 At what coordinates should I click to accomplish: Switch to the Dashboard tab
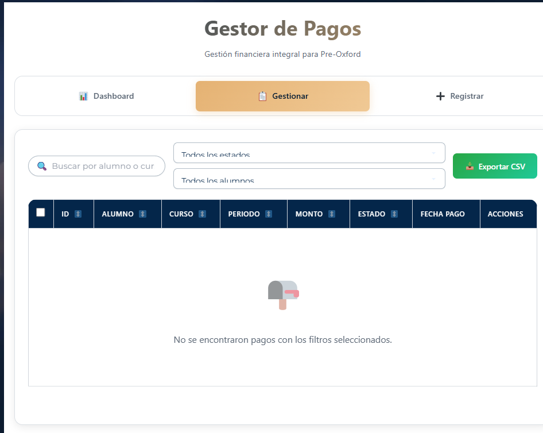tap(106, 96)
